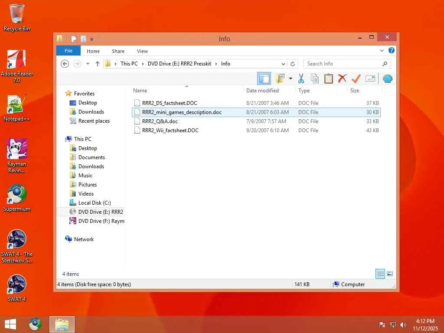The image size is (444, 333).
Task: Open the address bar history dropdown
Action: 283,64
